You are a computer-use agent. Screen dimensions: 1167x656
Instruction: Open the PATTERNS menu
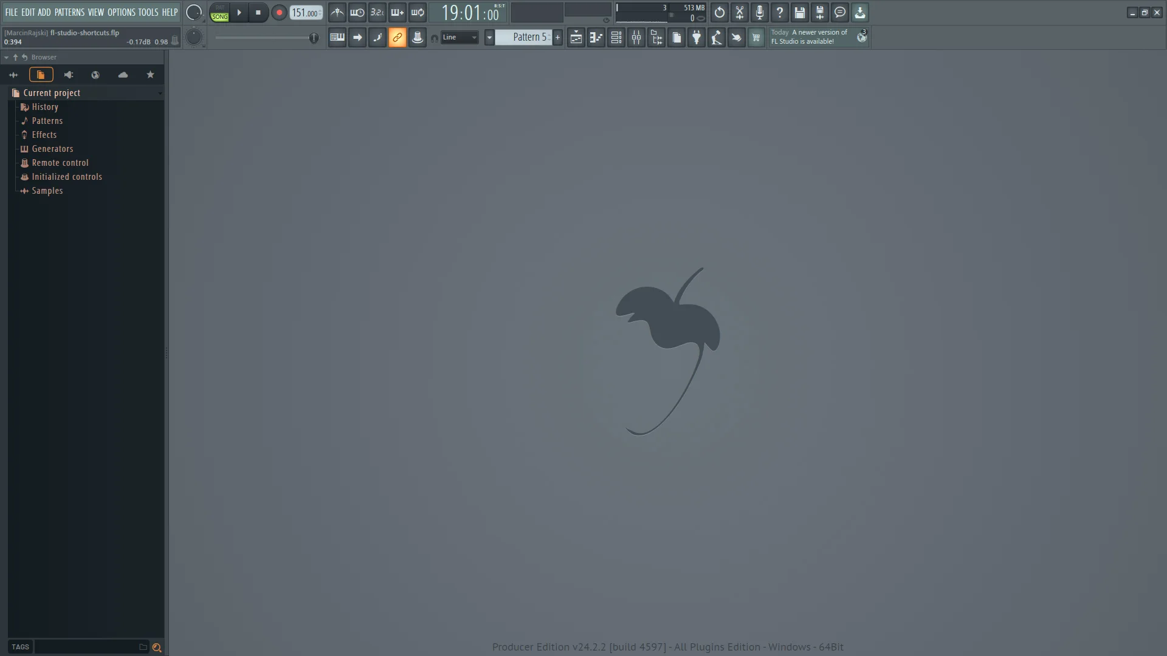coord(69,12)
